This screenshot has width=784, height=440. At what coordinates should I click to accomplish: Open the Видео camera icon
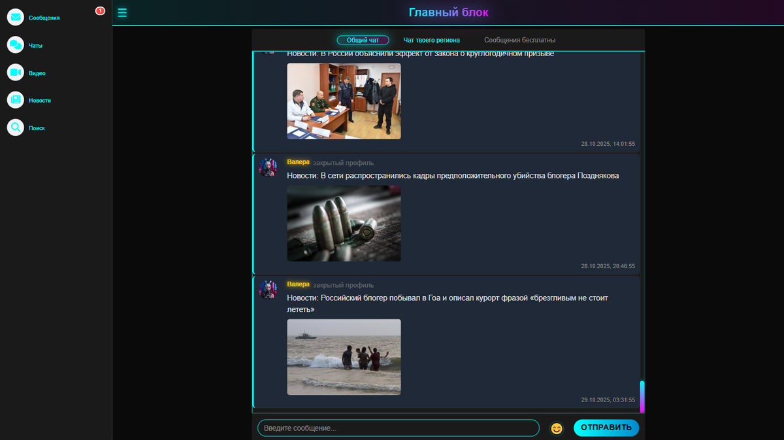(x=16, y=73)
